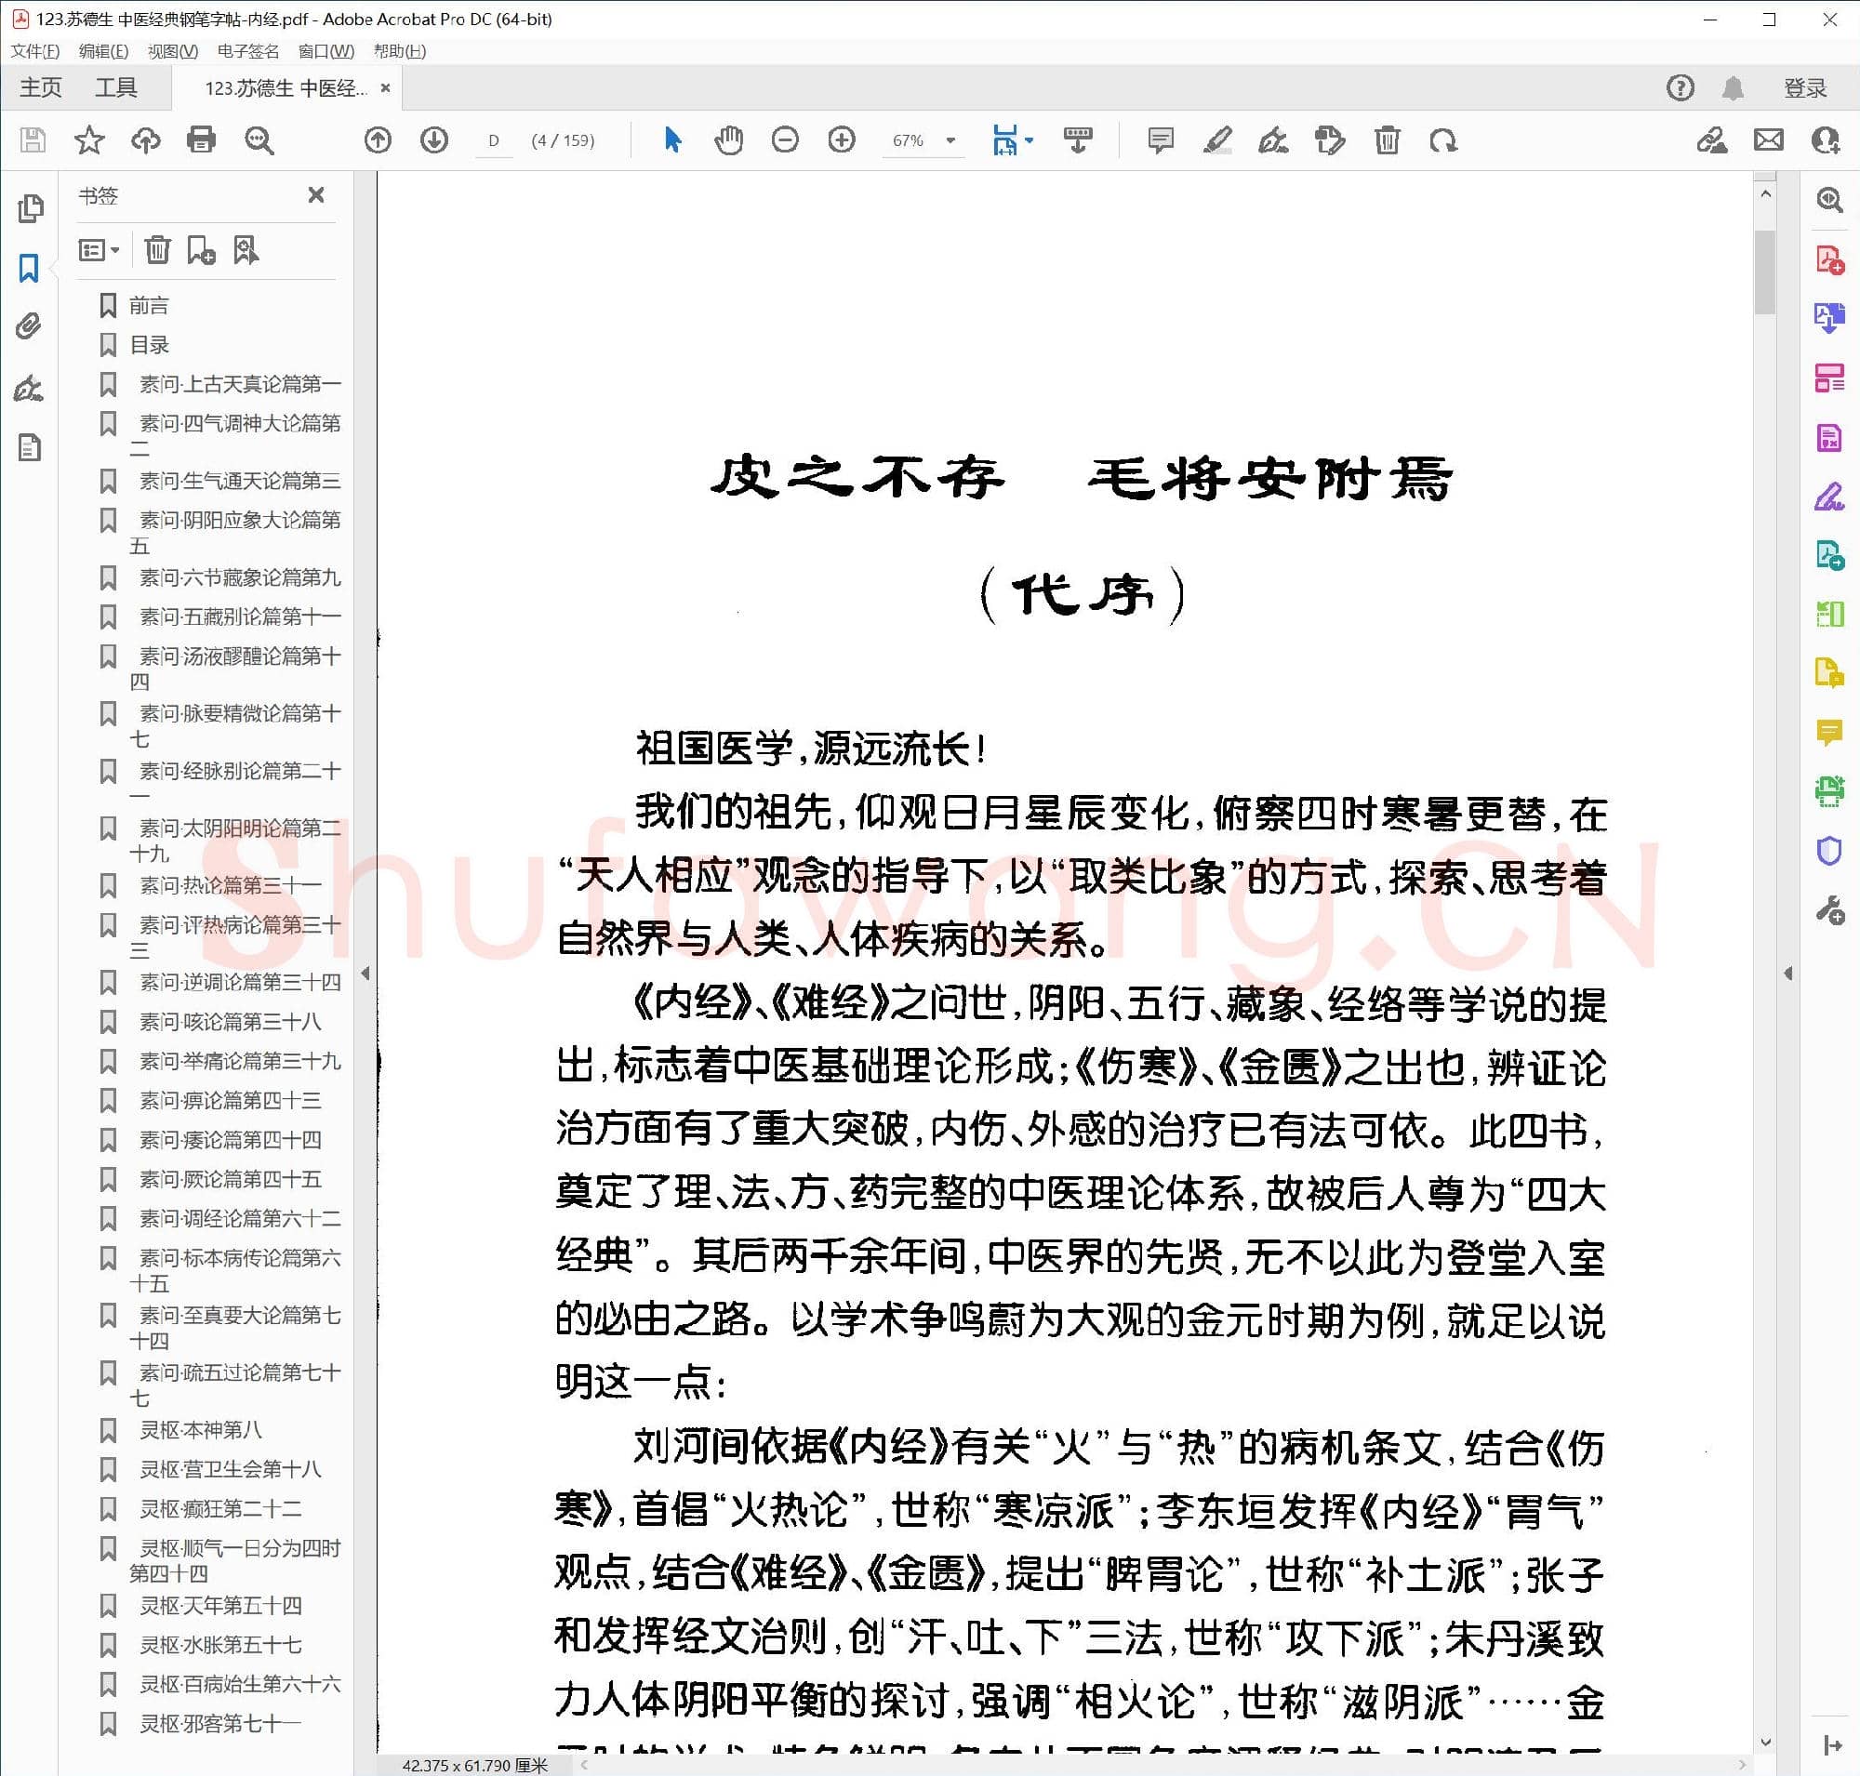The height and width of the screenshot is (1776, 1860).
Task: Zoom out using the minus magnifier icon
Action: [x=785, y=140]
